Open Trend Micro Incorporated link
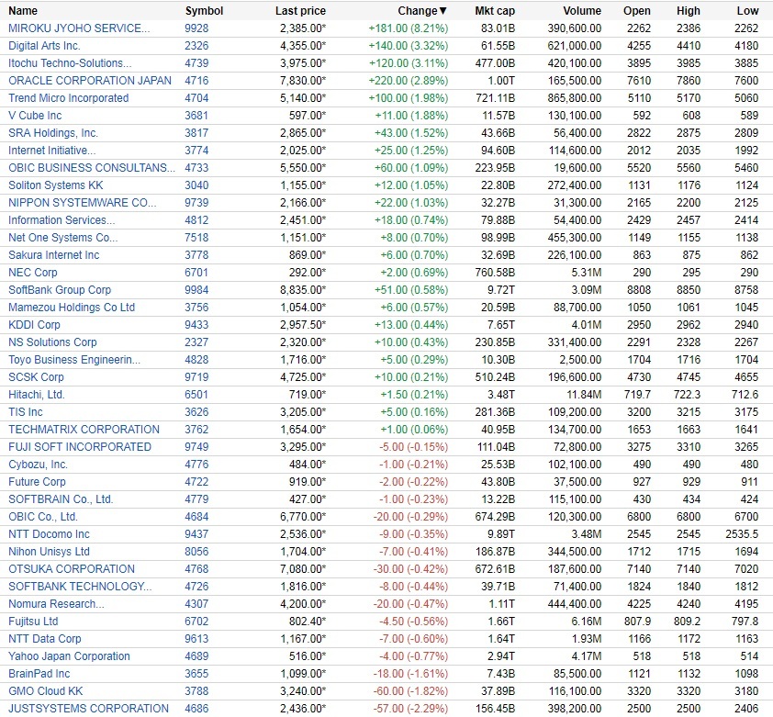 [x=69, y=98]
